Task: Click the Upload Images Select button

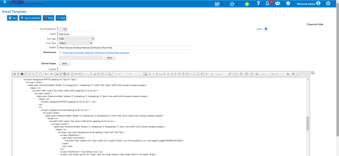Action: [65, 63]
